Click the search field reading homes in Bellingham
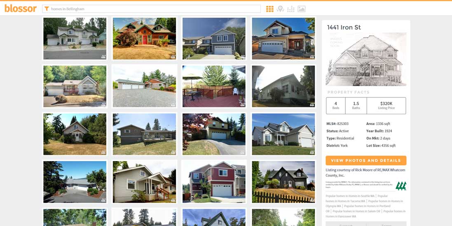452x226 pixels. click(151, 9)
